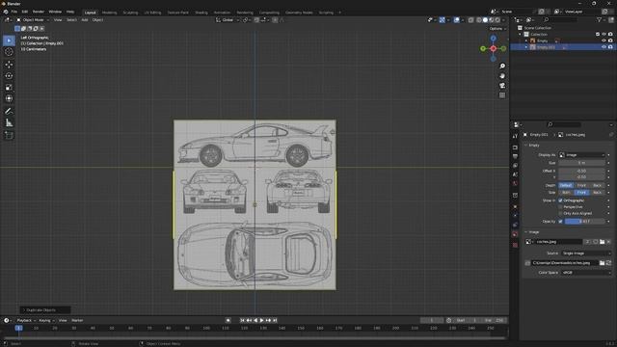The height and width of the screenshot is (347, 617).
Task: Open the Tool properties tab
Action: (515, 136)
